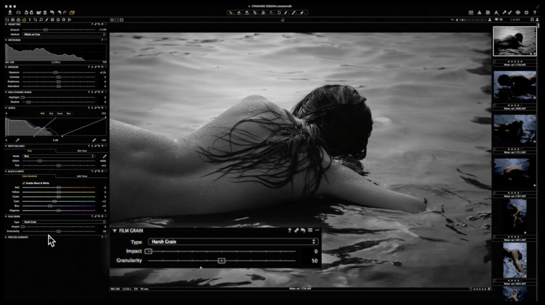
Task: Switch to Black & White Split Tones tab
Action: coord(82,176)
